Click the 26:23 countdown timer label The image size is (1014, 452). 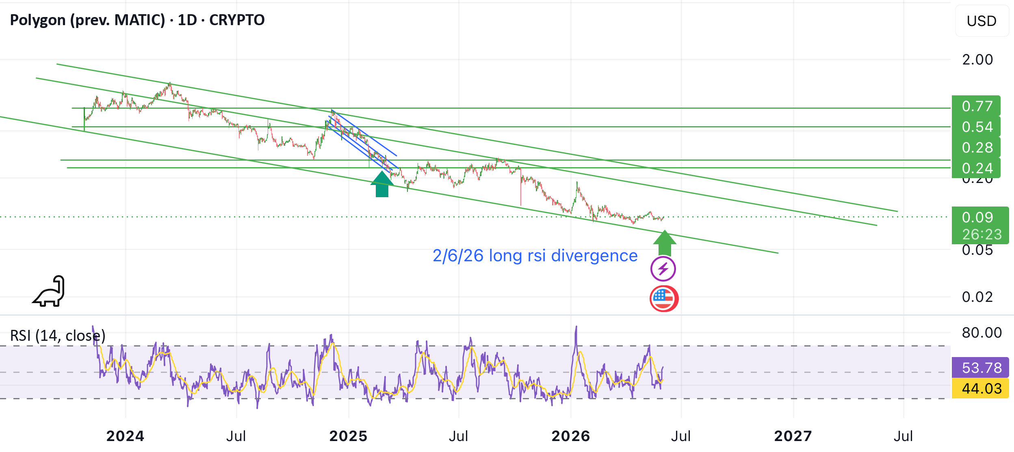click(982, 234)
